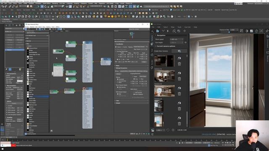Toggle the affect diffuse checkbox in Options
The image size is (269, 151).
click(x=7, y=108)
